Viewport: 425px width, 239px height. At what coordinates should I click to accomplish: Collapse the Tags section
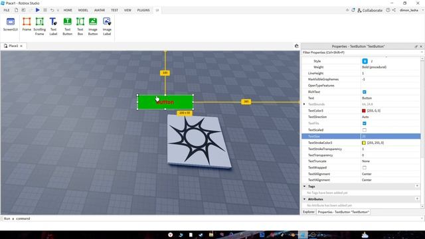(304, 187)
